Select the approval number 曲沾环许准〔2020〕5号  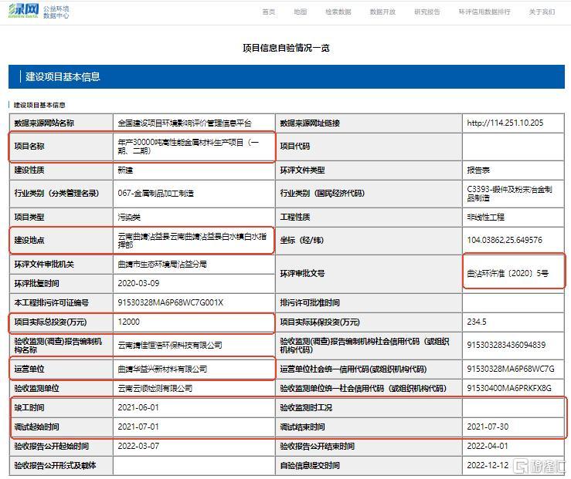coord(508,273)
